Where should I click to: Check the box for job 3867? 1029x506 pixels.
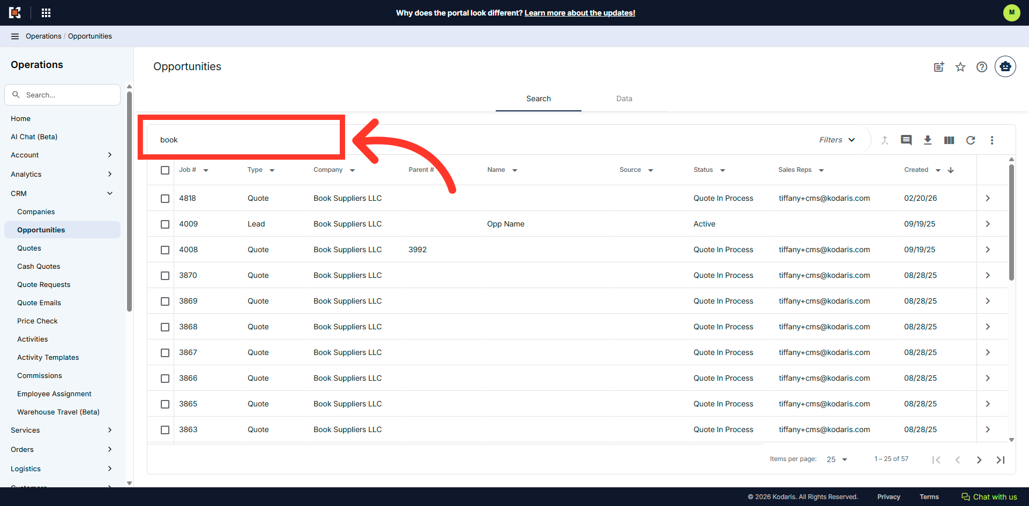click(165, 353)
